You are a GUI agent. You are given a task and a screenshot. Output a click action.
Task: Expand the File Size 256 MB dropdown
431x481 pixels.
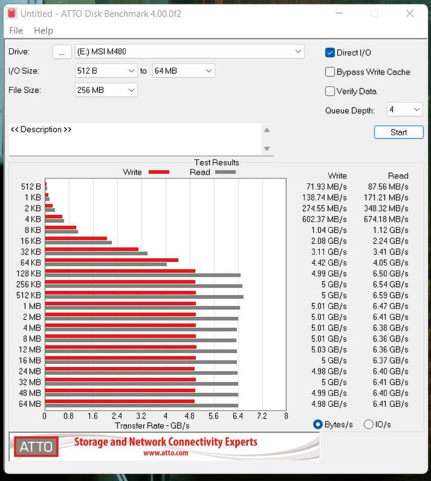tap(106, 90)
